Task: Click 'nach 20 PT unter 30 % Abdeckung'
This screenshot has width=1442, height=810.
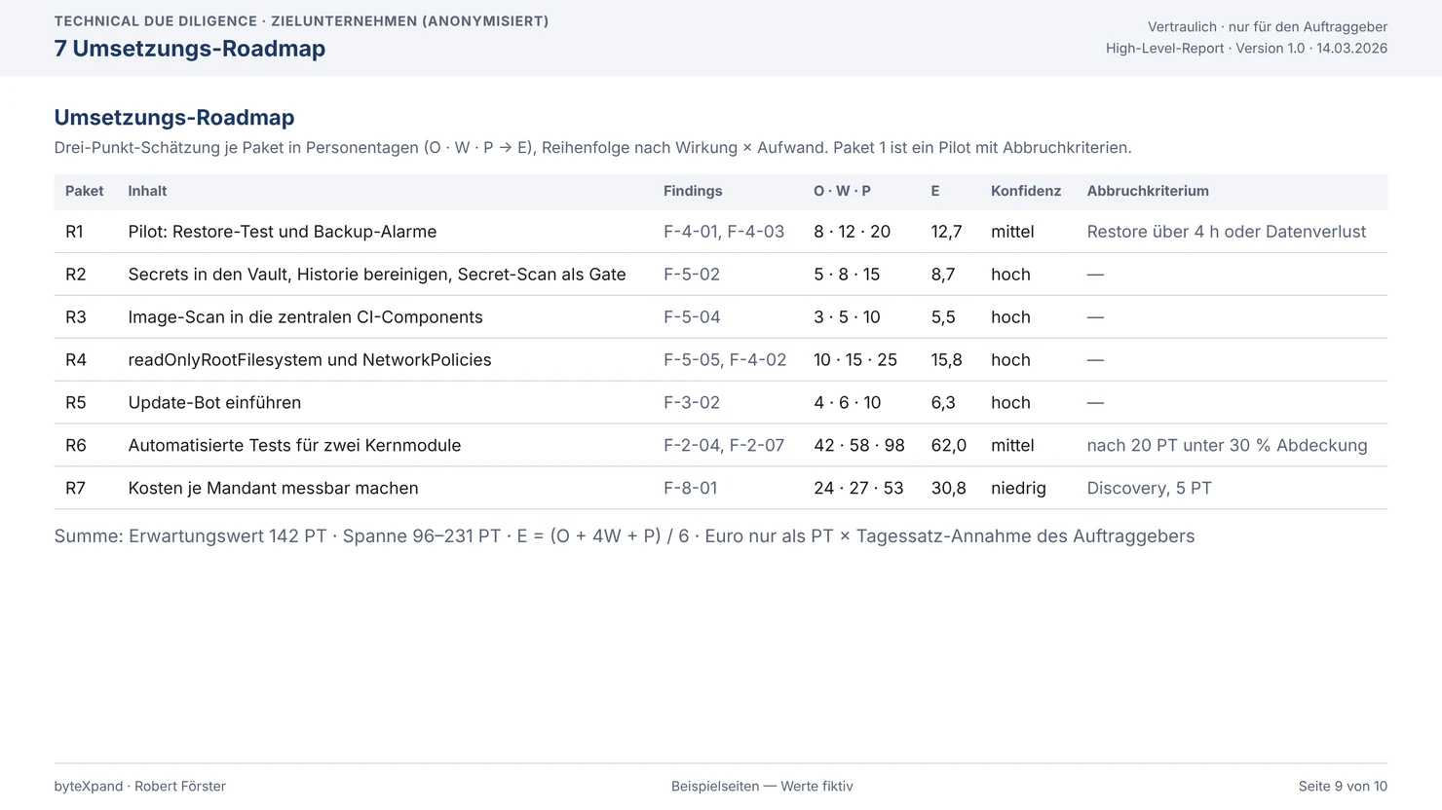Action: [x=1228, y=446]
